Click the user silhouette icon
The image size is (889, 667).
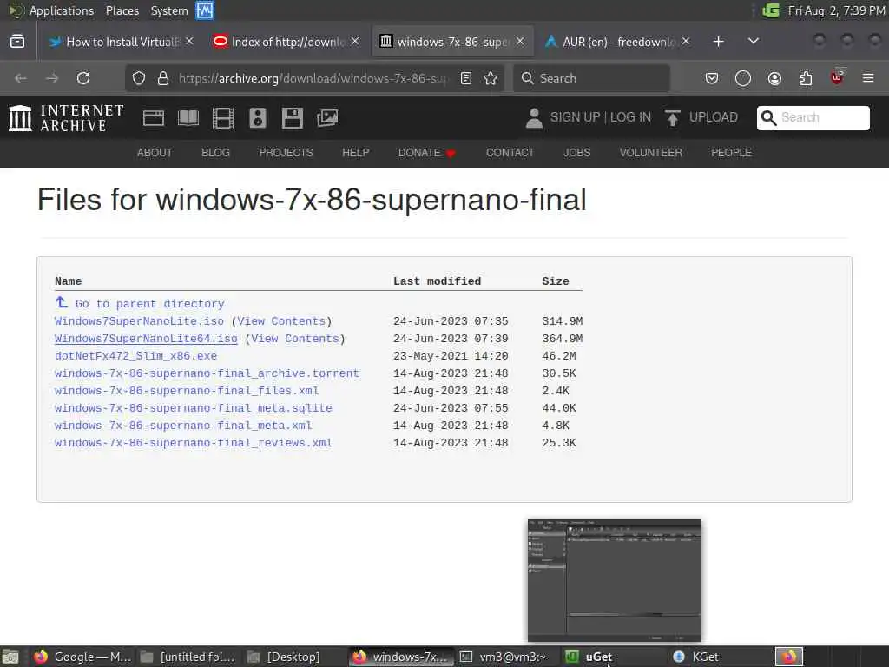534,118
